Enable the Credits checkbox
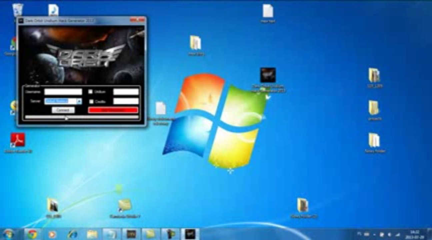The image size is (432, 240). point(91,101)
